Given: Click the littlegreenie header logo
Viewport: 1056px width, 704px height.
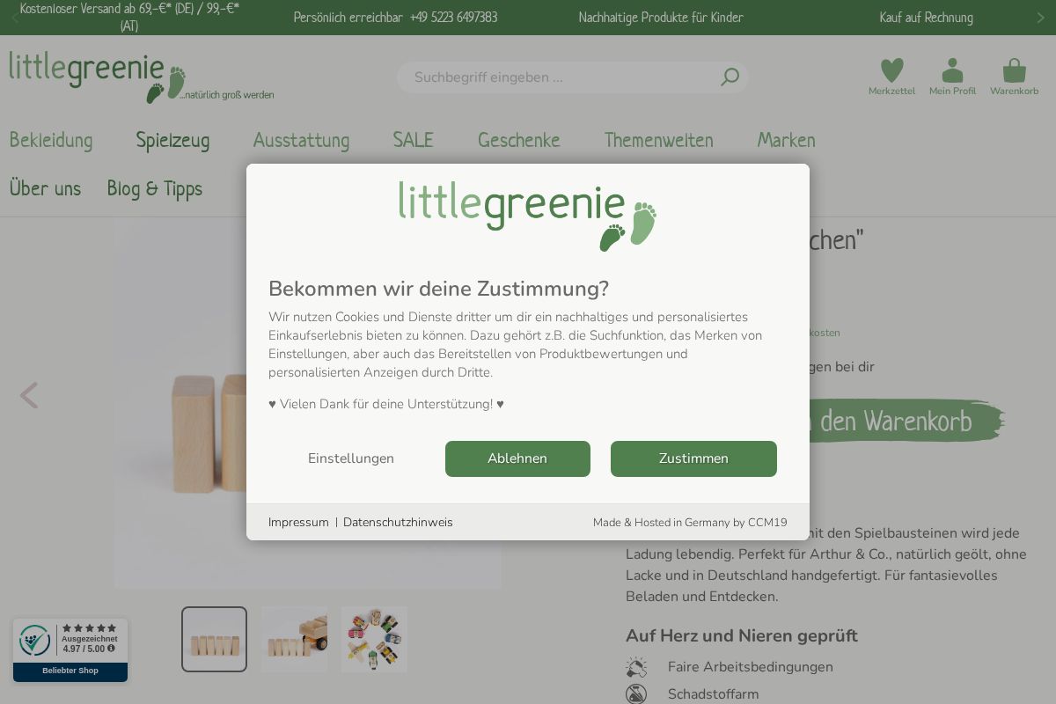Looking at the screenshot, I should (142, 77).
